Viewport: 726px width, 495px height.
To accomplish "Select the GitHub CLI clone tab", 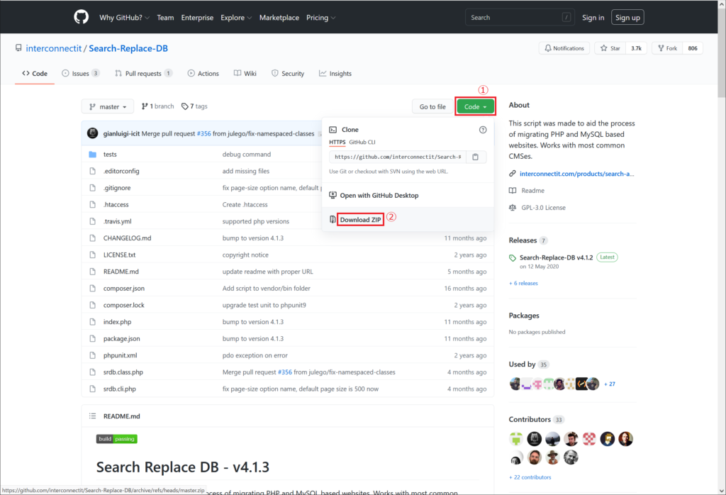I will pos(362,142).
